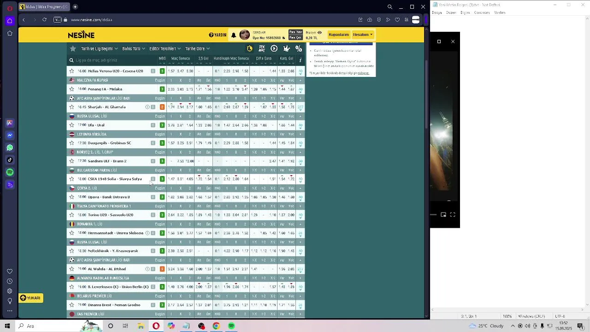
Task: Open the notification bell in Nesine header
Action: [234, 35]
